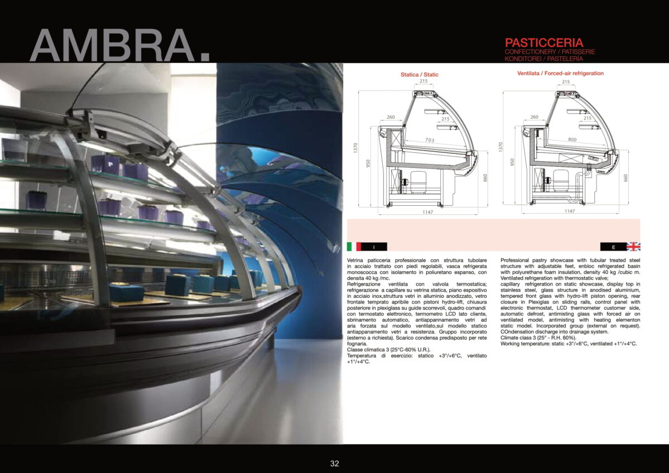This screenshot has height=473, width=669.
Task: Select the black "E" language label
Action: 613,247
